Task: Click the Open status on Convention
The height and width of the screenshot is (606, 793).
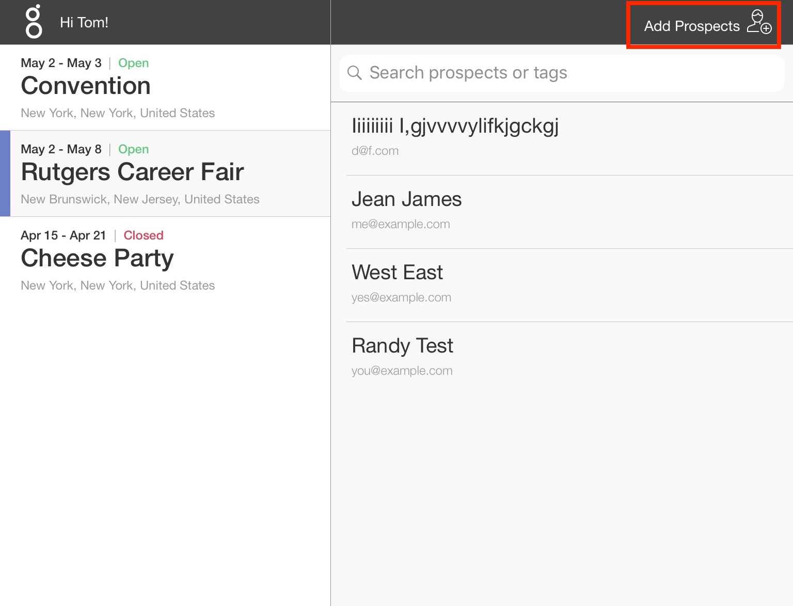Action: pyautogui.click(x=133, y=63)
